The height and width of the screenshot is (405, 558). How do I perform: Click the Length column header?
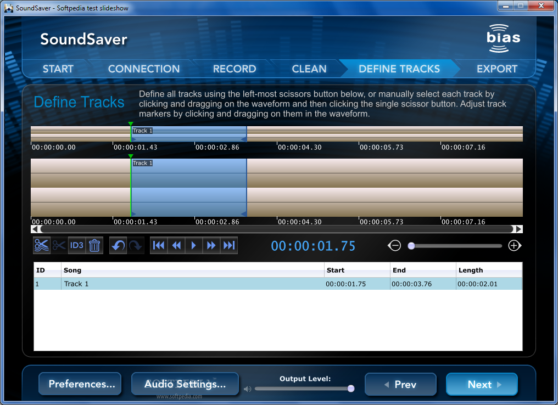(x=489, y=270)
